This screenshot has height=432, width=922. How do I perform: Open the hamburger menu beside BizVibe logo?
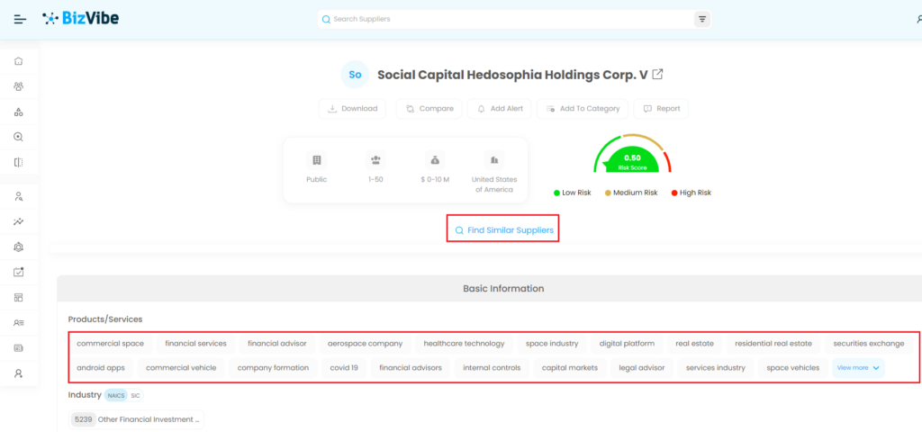[20, 19]
